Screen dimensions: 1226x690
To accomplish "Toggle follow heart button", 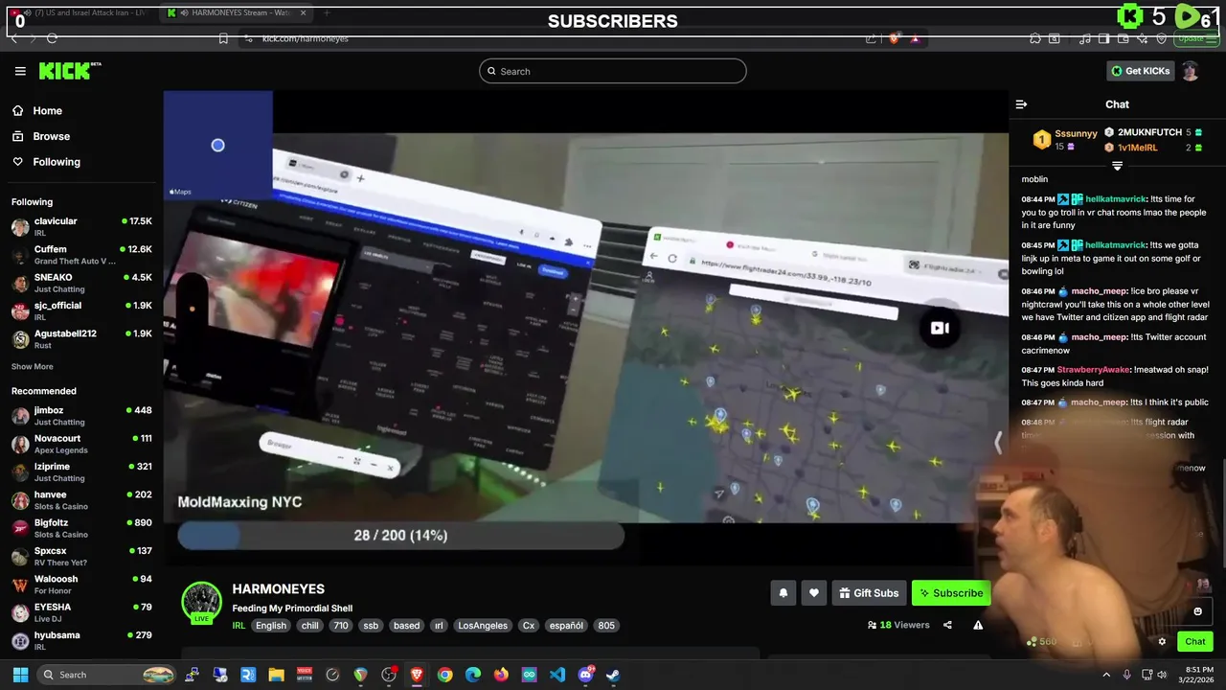I will tap(813, 593).
